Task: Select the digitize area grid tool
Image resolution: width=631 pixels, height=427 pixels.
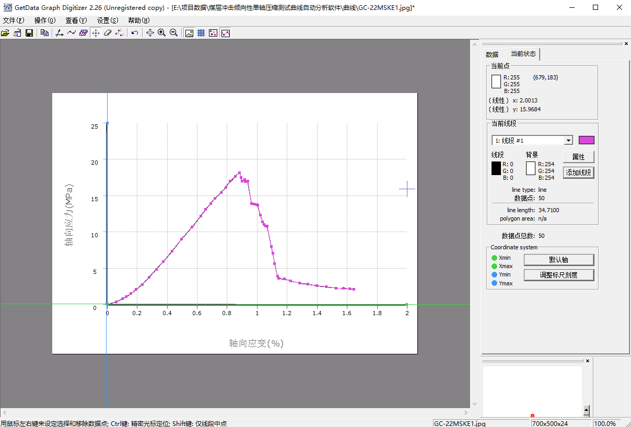Action: pyautogui.click(x=84, y=33)
